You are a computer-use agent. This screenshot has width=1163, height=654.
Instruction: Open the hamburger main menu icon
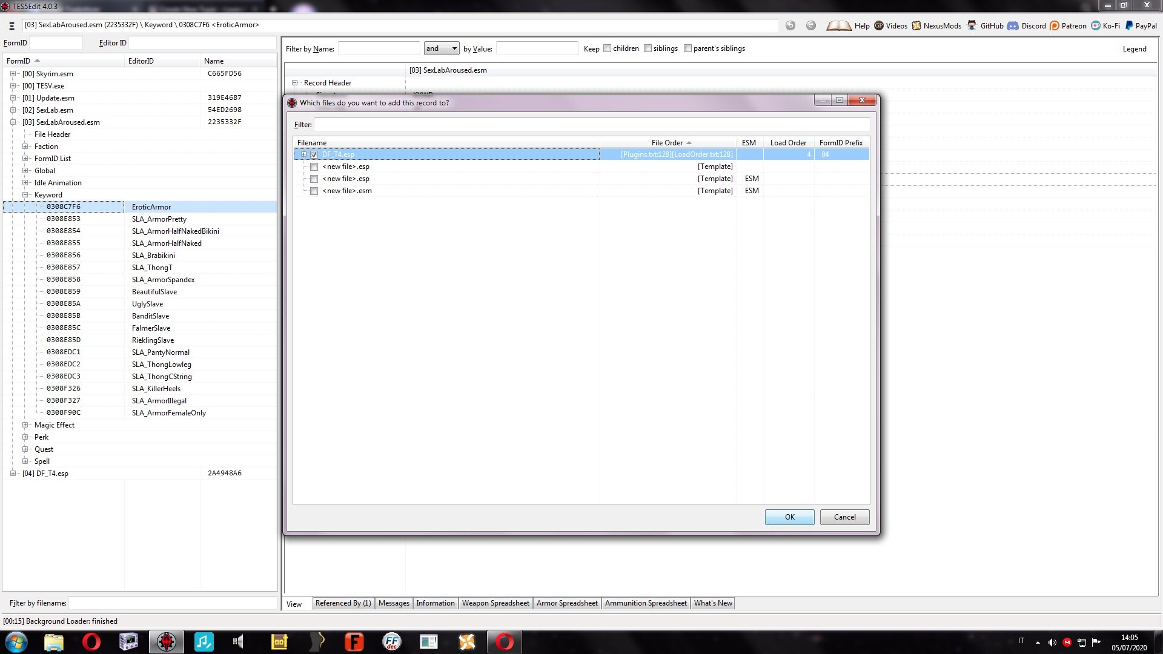(x=12, y=25)
